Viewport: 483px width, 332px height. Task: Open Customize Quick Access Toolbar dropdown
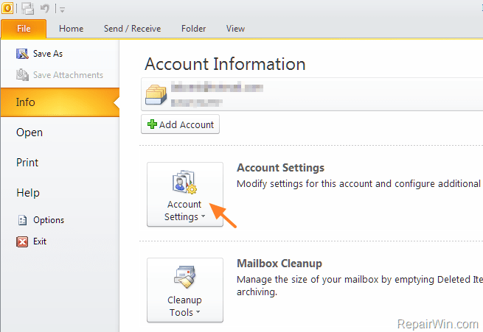click(62, 10)
